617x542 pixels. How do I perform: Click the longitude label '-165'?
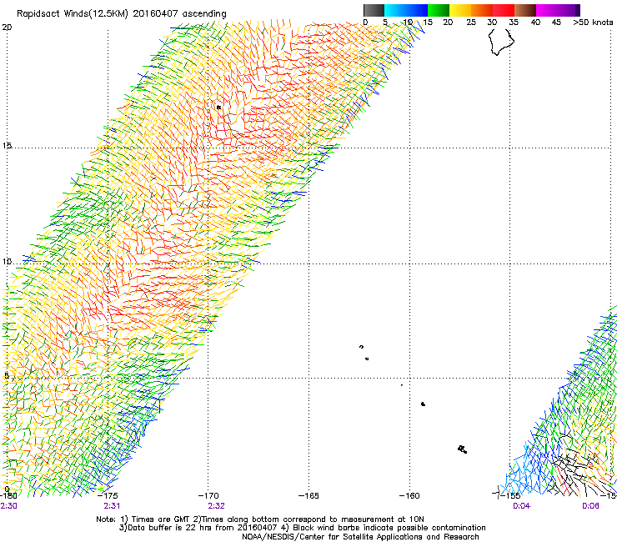(x=308, y=495)
